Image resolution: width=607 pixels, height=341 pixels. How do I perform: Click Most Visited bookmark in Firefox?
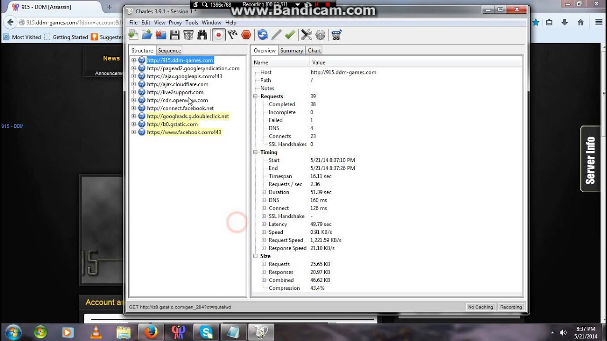pyautogui.click(x=22, y=37)
